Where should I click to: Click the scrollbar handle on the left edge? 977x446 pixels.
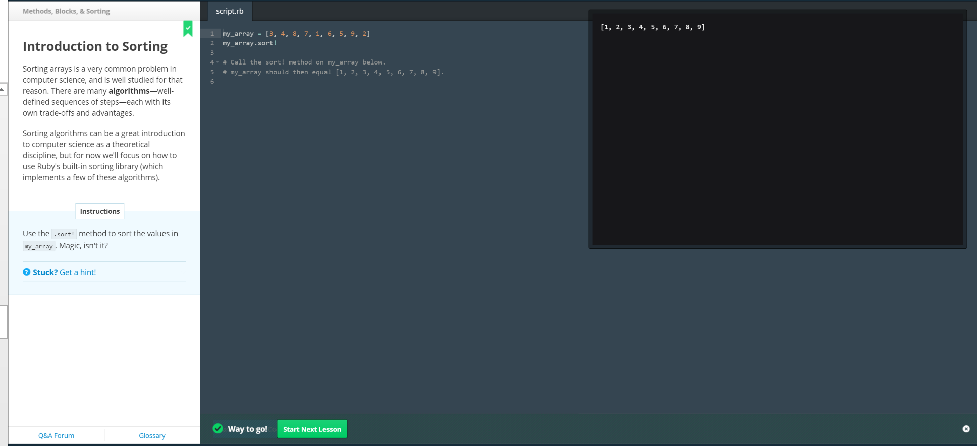(x=4, y=322)
